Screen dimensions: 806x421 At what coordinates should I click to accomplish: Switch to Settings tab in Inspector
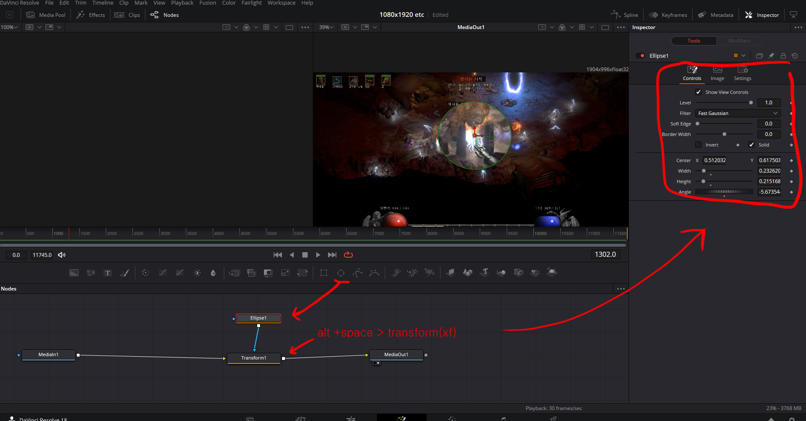point(742,74)
